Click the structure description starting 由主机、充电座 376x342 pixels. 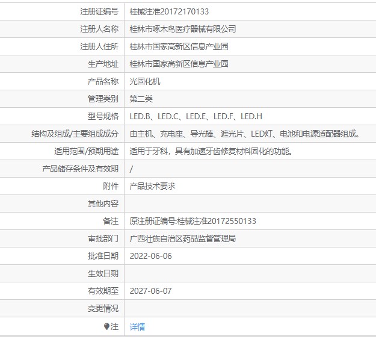pyautogui.click(x=245, y=134)
